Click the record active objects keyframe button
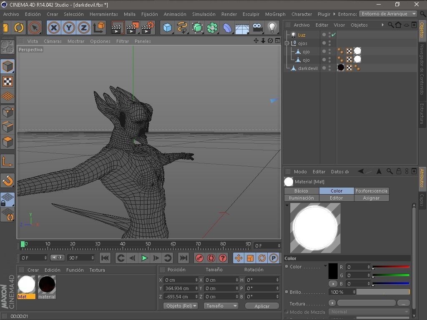The height and width of the screenshot is (320, 427). [199, 258]
